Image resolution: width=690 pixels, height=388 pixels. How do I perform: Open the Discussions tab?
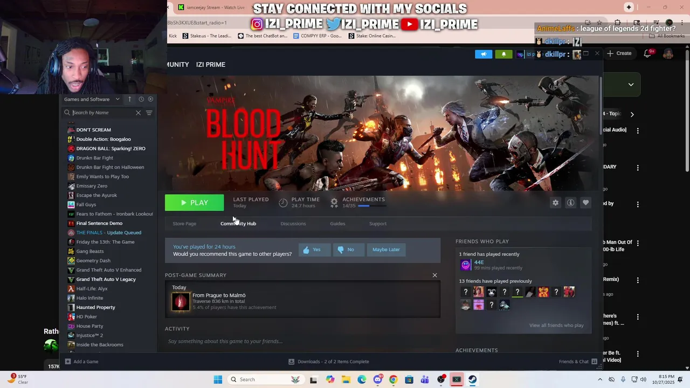[293, 224]
